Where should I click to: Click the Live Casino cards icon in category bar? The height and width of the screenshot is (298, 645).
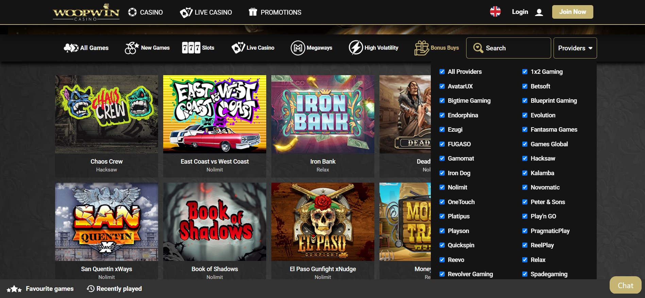[x=238, y=48]
